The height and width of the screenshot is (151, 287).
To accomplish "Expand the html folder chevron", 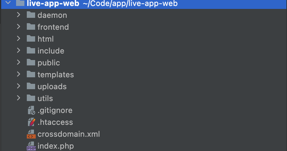I will click(x=18, y=39).
